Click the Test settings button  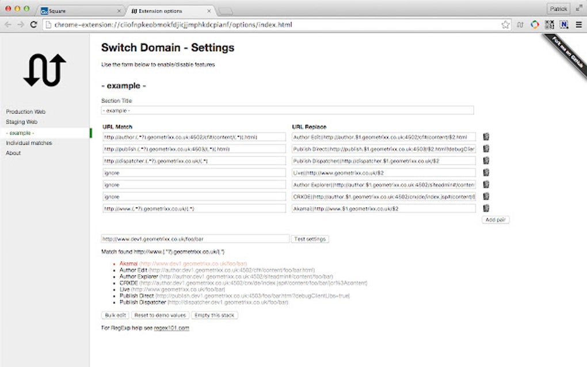pos(310,239)
